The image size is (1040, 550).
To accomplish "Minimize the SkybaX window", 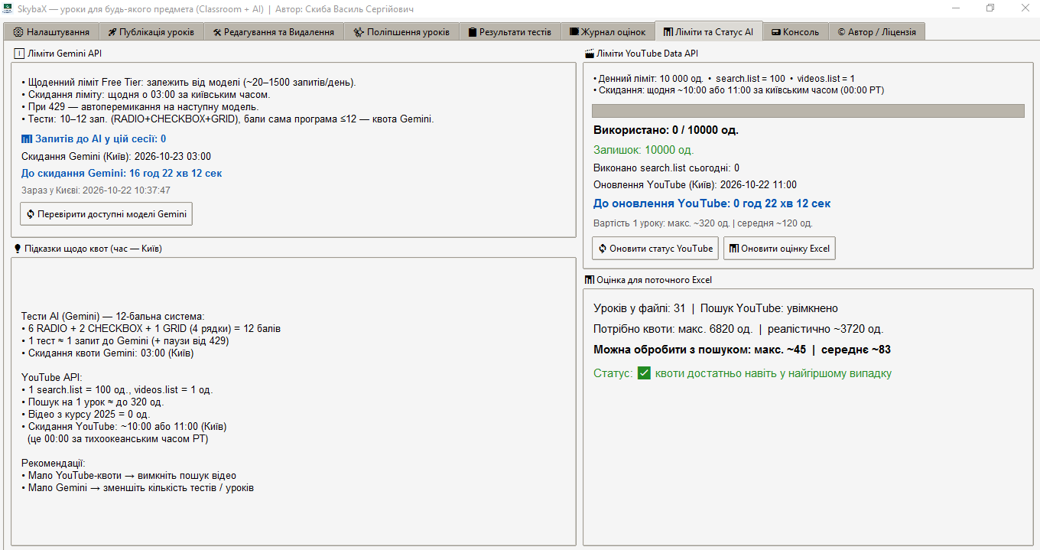I will (955, 8).
